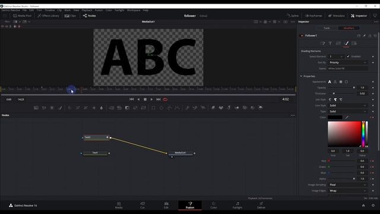Add a Background node from the toolbar
Image resolution: width=380 pixels, height=214 pixels.
[x=36, y=108]
